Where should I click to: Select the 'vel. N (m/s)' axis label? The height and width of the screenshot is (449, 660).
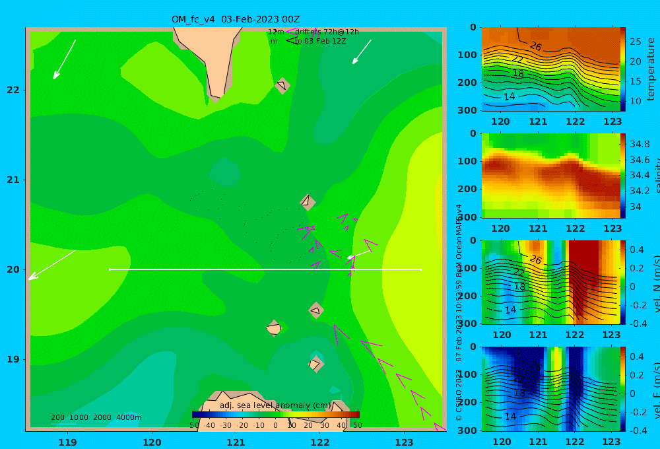[655, 285]
